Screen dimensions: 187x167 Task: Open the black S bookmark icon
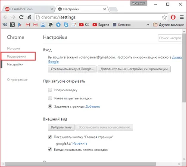(x=12, y=25)
